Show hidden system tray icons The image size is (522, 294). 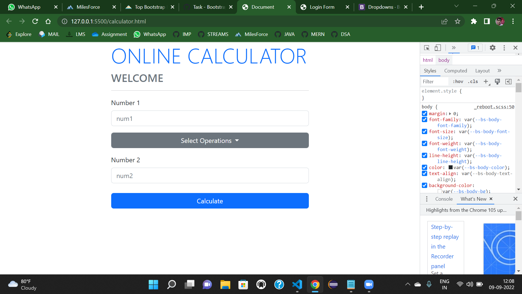(408, 284)
